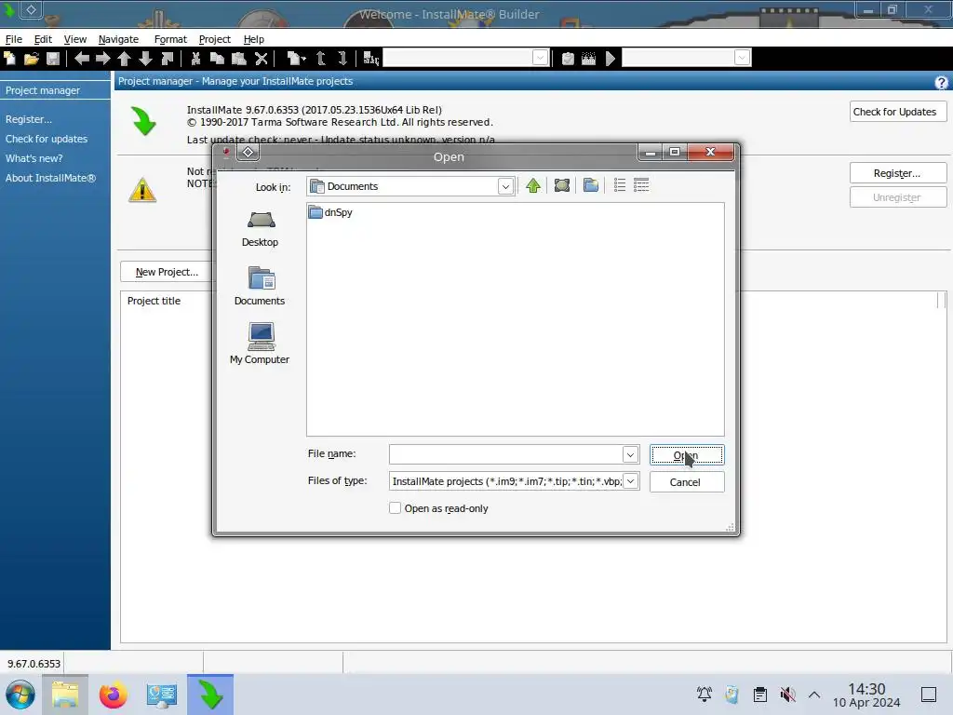
Task: Open the Help menu
Action: 253,39
